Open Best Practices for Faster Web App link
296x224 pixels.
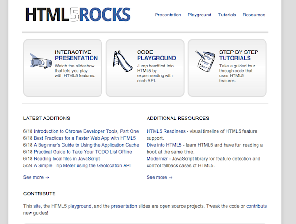(85, 138)
